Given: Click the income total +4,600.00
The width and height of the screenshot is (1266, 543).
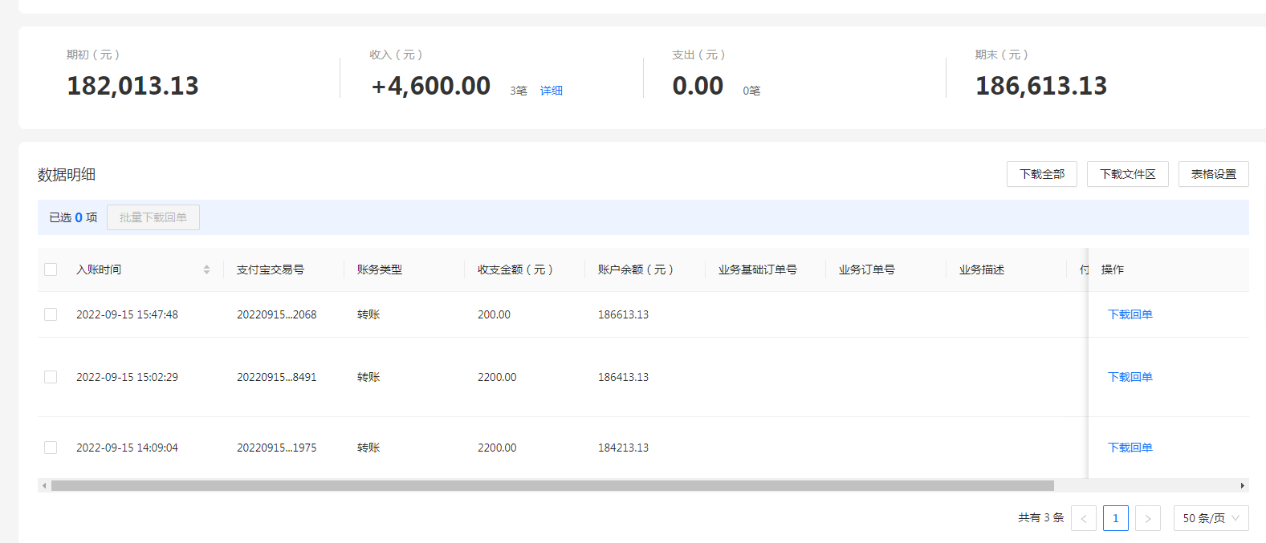Looking at the screenshot, I should [430, 86].
